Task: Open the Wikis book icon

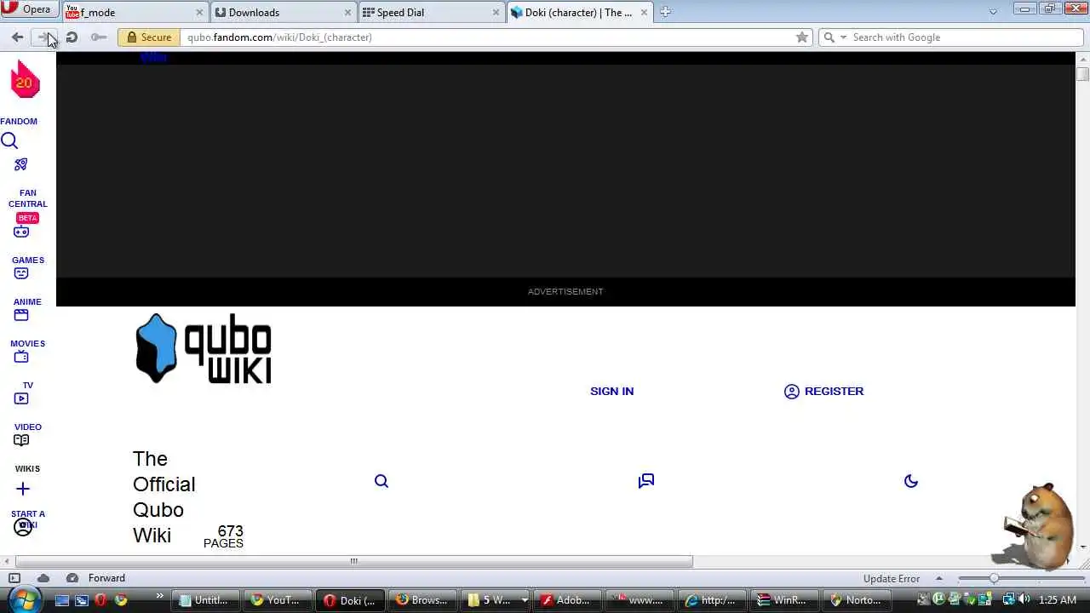Action: point(21,440)
